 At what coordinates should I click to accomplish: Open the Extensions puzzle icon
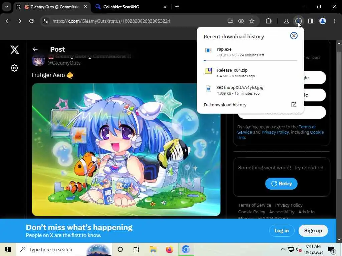tap(269, 21)
